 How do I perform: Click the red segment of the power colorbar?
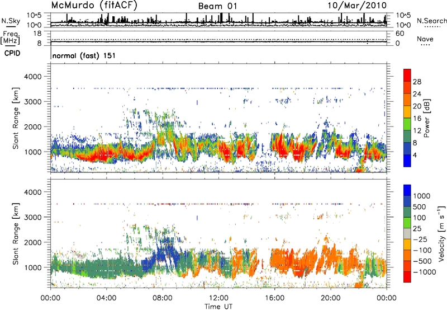pos(407,75)
